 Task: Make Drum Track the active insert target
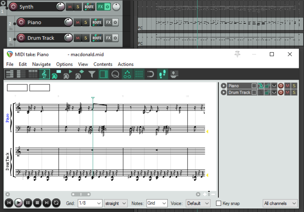coord(260,93)
